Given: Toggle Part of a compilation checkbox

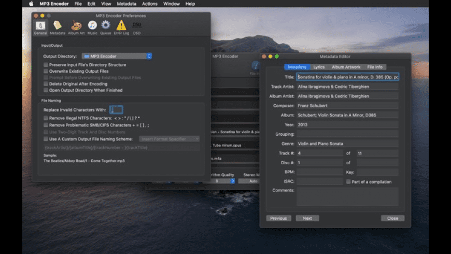Looking at the screenshot, I should pyautogui.click(x=348, y=181).
